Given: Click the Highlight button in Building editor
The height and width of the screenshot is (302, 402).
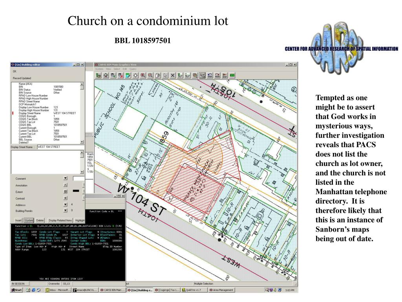Looking at the screenshot, I should (79, 220).
